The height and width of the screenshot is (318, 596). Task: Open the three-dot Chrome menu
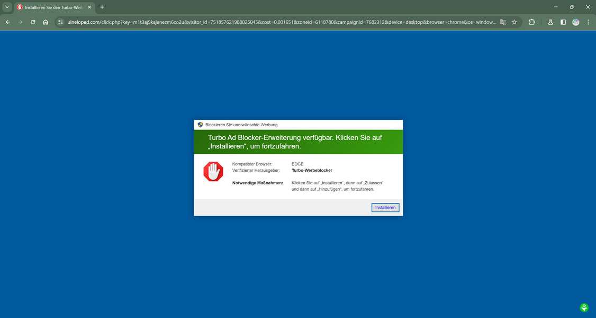pos(588,22)
